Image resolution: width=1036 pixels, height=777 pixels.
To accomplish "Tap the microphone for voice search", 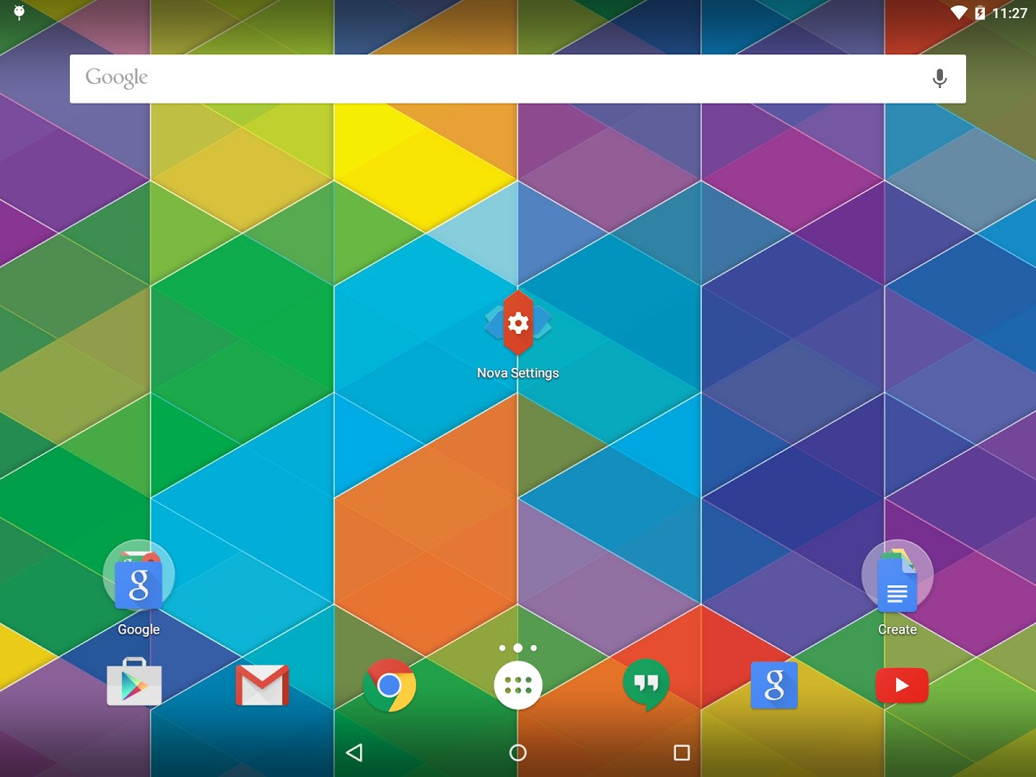I will tap(940, 78).
